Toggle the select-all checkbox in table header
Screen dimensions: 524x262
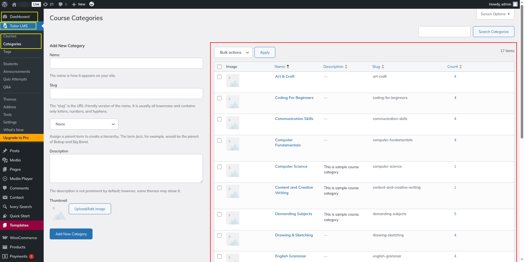tap(219, 67)
